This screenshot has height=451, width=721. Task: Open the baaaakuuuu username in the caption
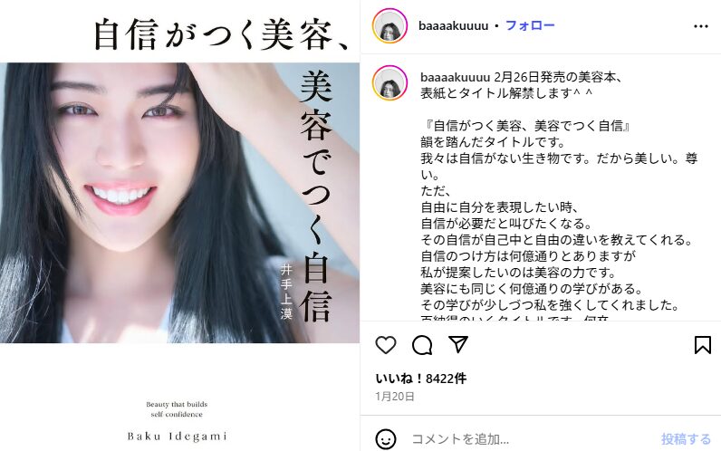pos(456,77)
